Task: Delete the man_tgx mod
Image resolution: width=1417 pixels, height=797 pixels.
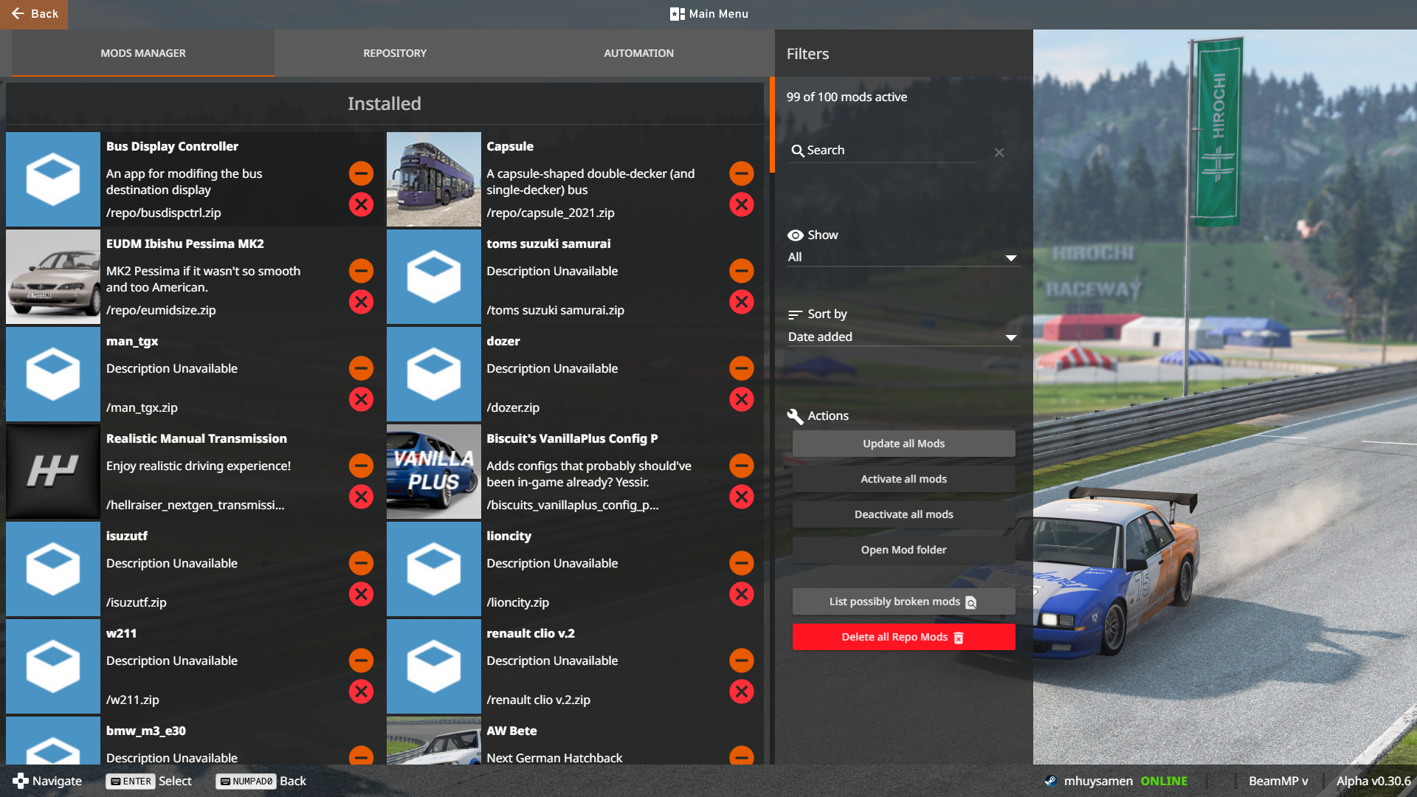Action: (x=361, y=399)
